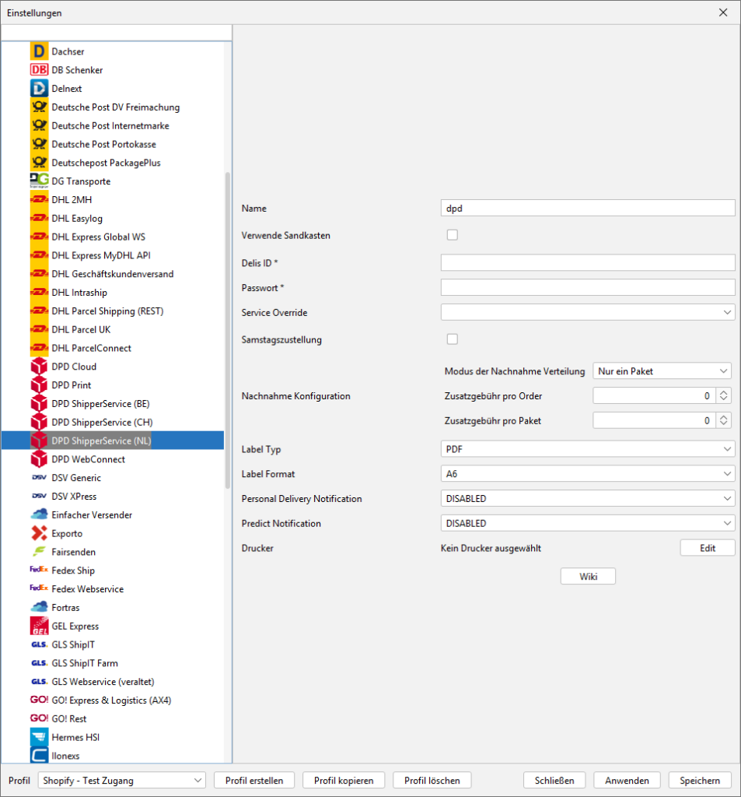Open the Service Override dropdown
Viewport: 741px width, 797px height.
[587, 312]
